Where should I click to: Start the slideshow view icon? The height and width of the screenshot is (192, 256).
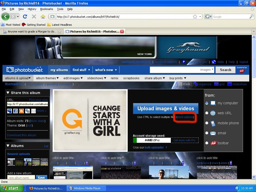(229, 84)
